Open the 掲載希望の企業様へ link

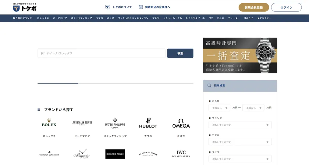(x=157, y=7)
